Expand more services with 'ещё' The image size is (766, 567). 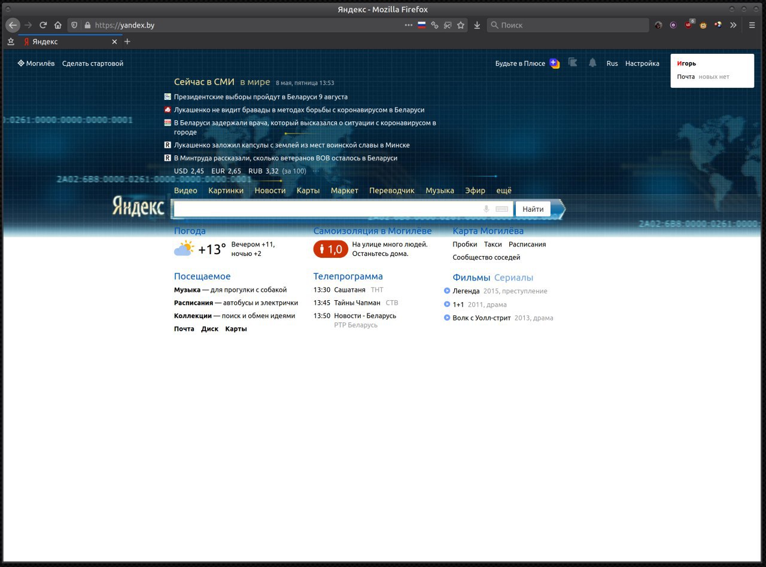pos(504,191)
